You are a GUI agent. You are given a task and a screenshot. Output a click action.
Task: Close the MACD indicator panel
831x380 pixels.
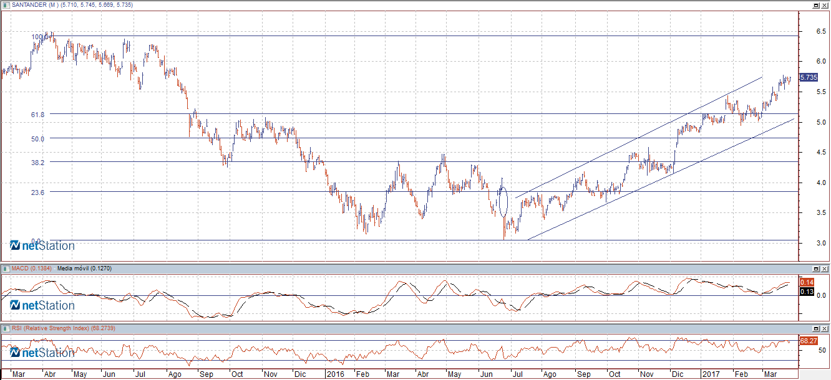point(824,268)
